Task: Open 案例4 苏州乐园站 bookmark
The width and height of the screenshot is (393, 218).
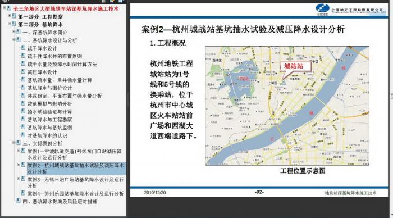Action: pyautogui.click(x=75, y=194)
